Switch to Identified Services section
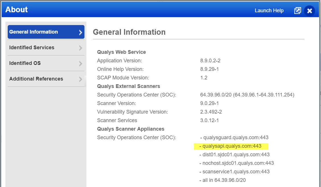 (x=32, y=48)
